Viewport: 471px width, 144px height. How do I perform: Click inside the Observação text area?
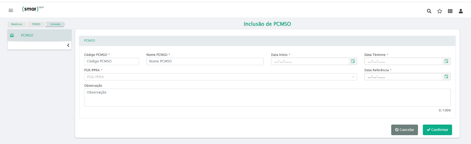(267, 98)
